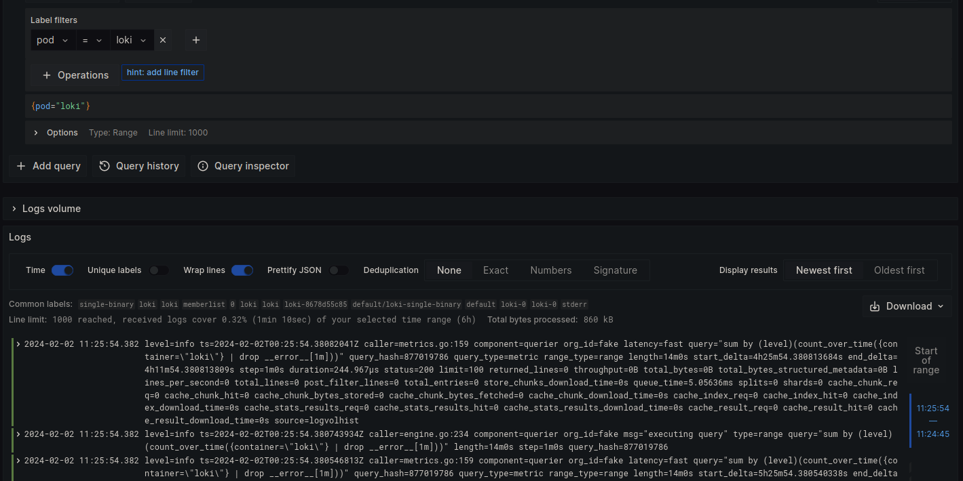Screen dimensions: 963x481
Task: Select Signature deduplication
Action: click(x=616, y=270)
